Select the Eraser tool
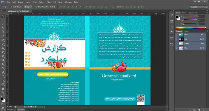This screenshot has width=209, height=111. coord(3,56)
